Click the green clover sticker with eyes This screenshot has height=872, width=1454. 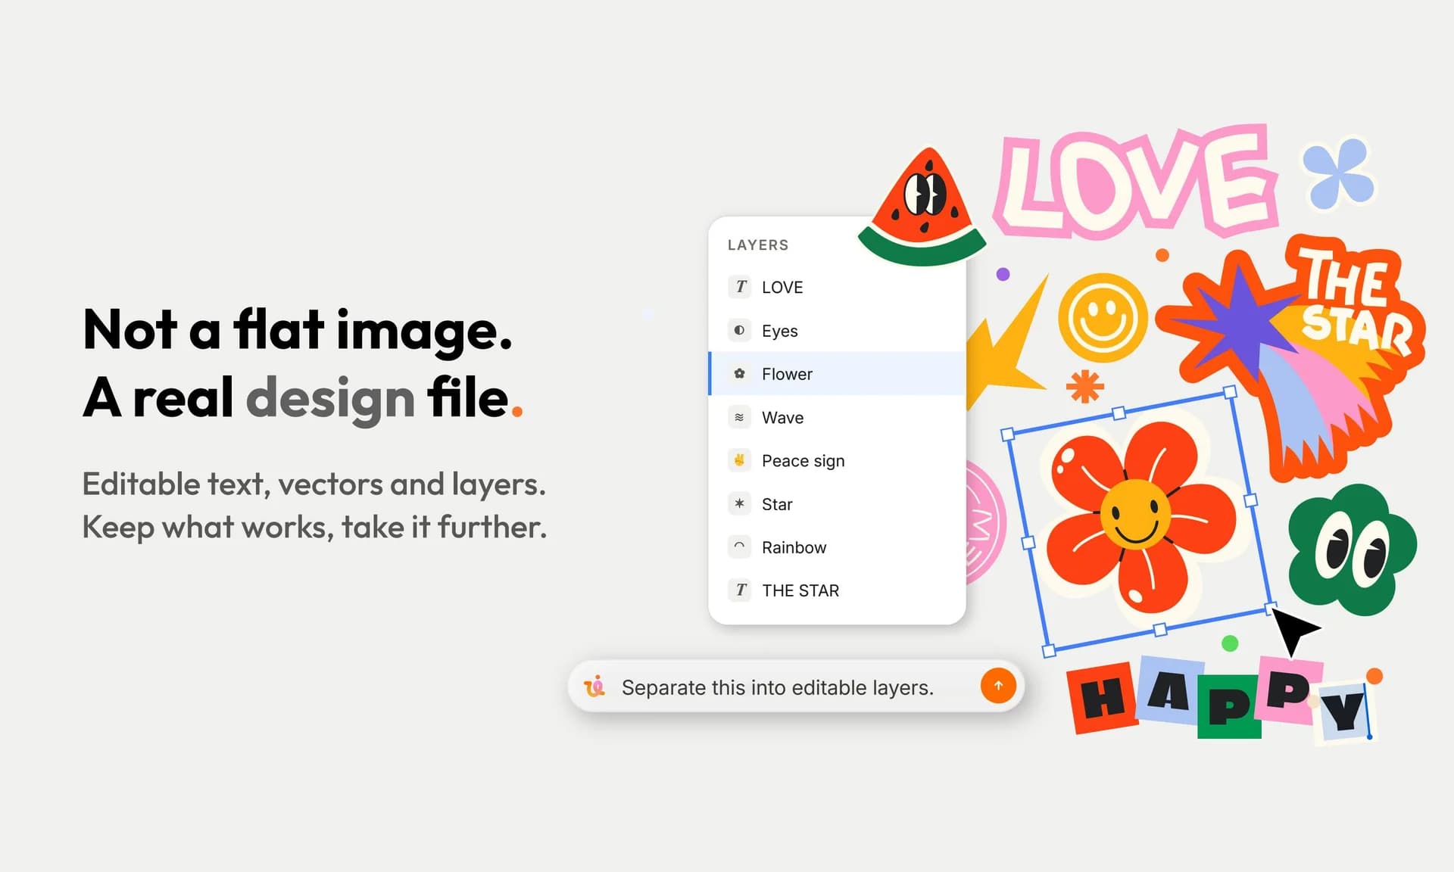coord(1352,550)
